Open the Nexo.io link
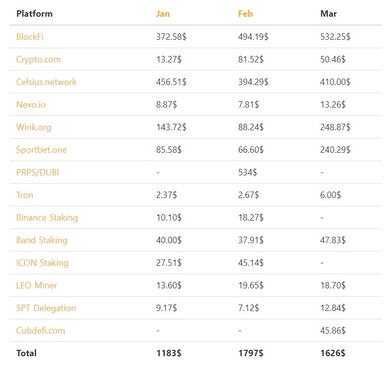 31,105
